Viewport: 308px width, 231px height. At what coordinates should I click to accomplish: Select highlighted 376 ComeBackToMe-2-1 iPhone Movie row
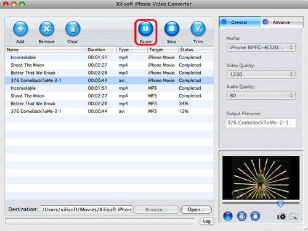(109, 81)
